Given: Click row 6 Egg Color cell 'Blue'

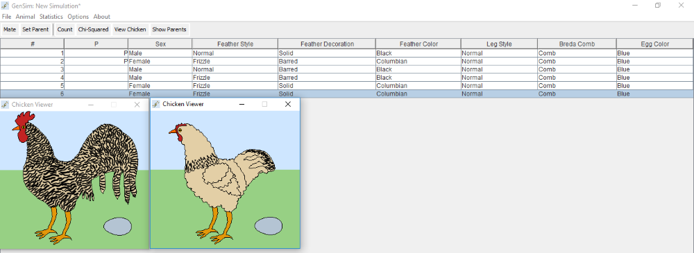Looking at the screenshot, I should [654, 94].
